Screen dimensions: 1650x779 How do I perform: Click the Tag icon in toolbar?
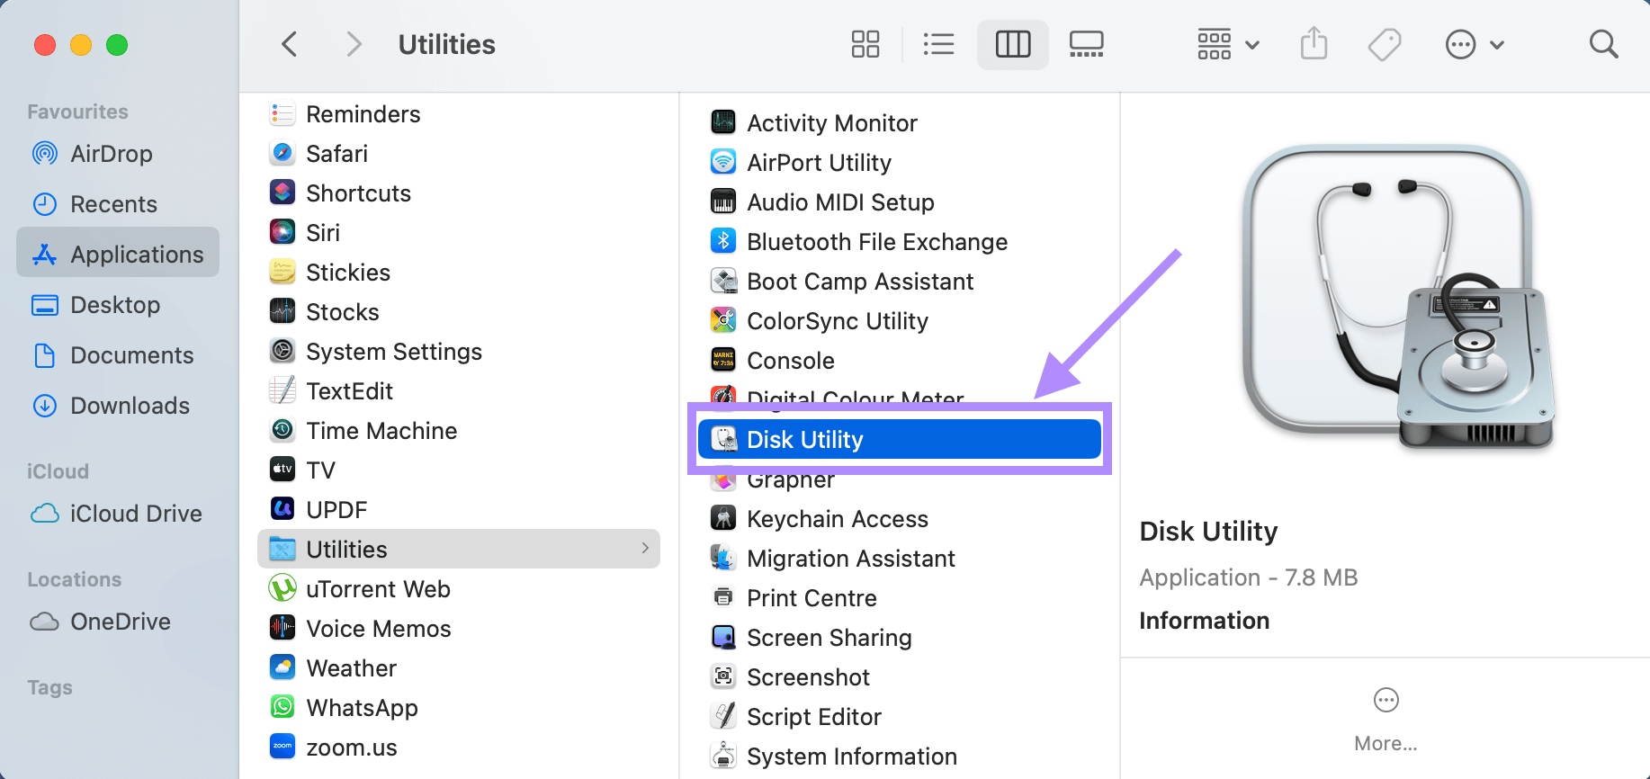click(1385, 44)
